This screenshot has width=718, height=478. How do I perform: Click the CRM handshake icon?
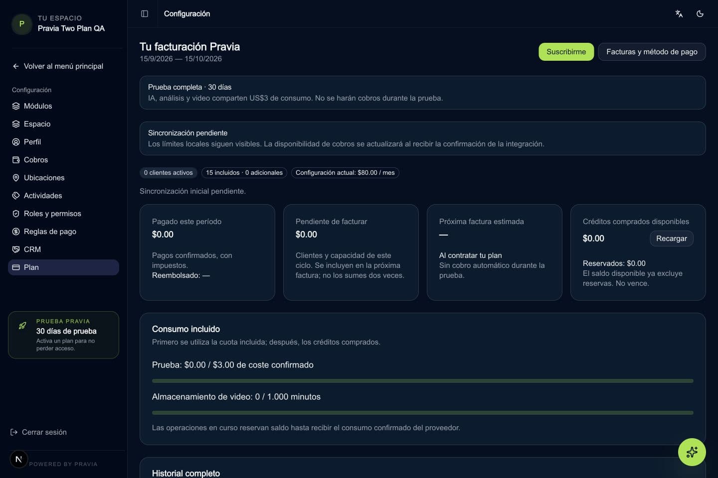click(x=16, y=249)
